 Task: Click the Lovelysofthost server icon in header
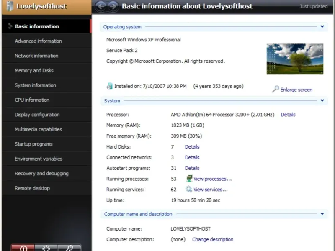[x=10, y=6]
